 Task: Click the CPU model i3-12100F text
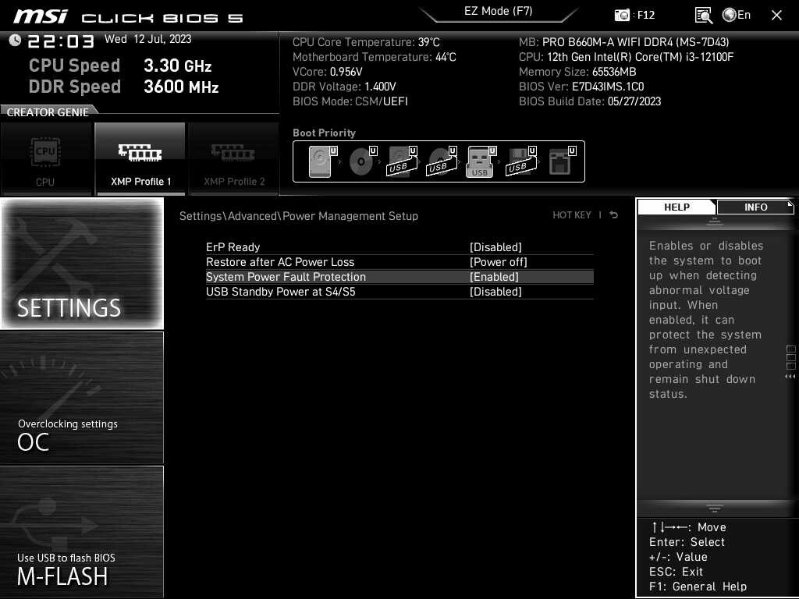coord(627,57)
